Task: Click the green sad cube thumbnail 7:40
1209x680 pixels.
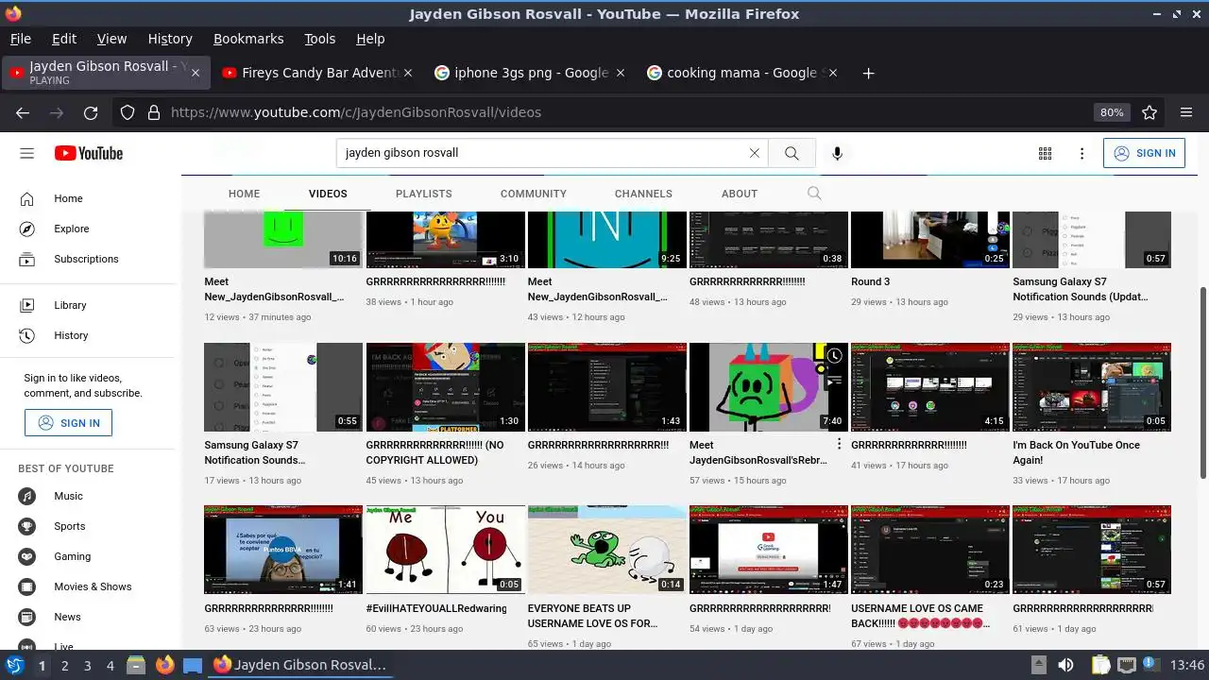Action: (x=768, y=387)
